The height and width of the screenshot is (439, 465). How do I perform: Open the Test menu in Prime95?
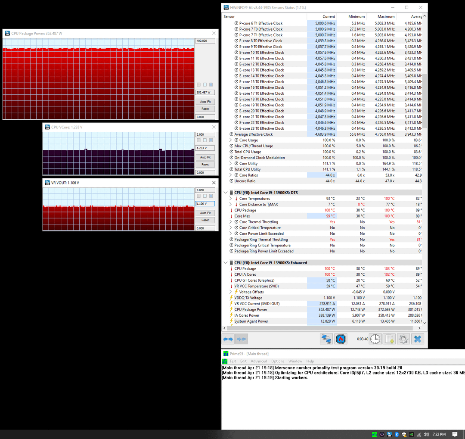click(232, 361)
